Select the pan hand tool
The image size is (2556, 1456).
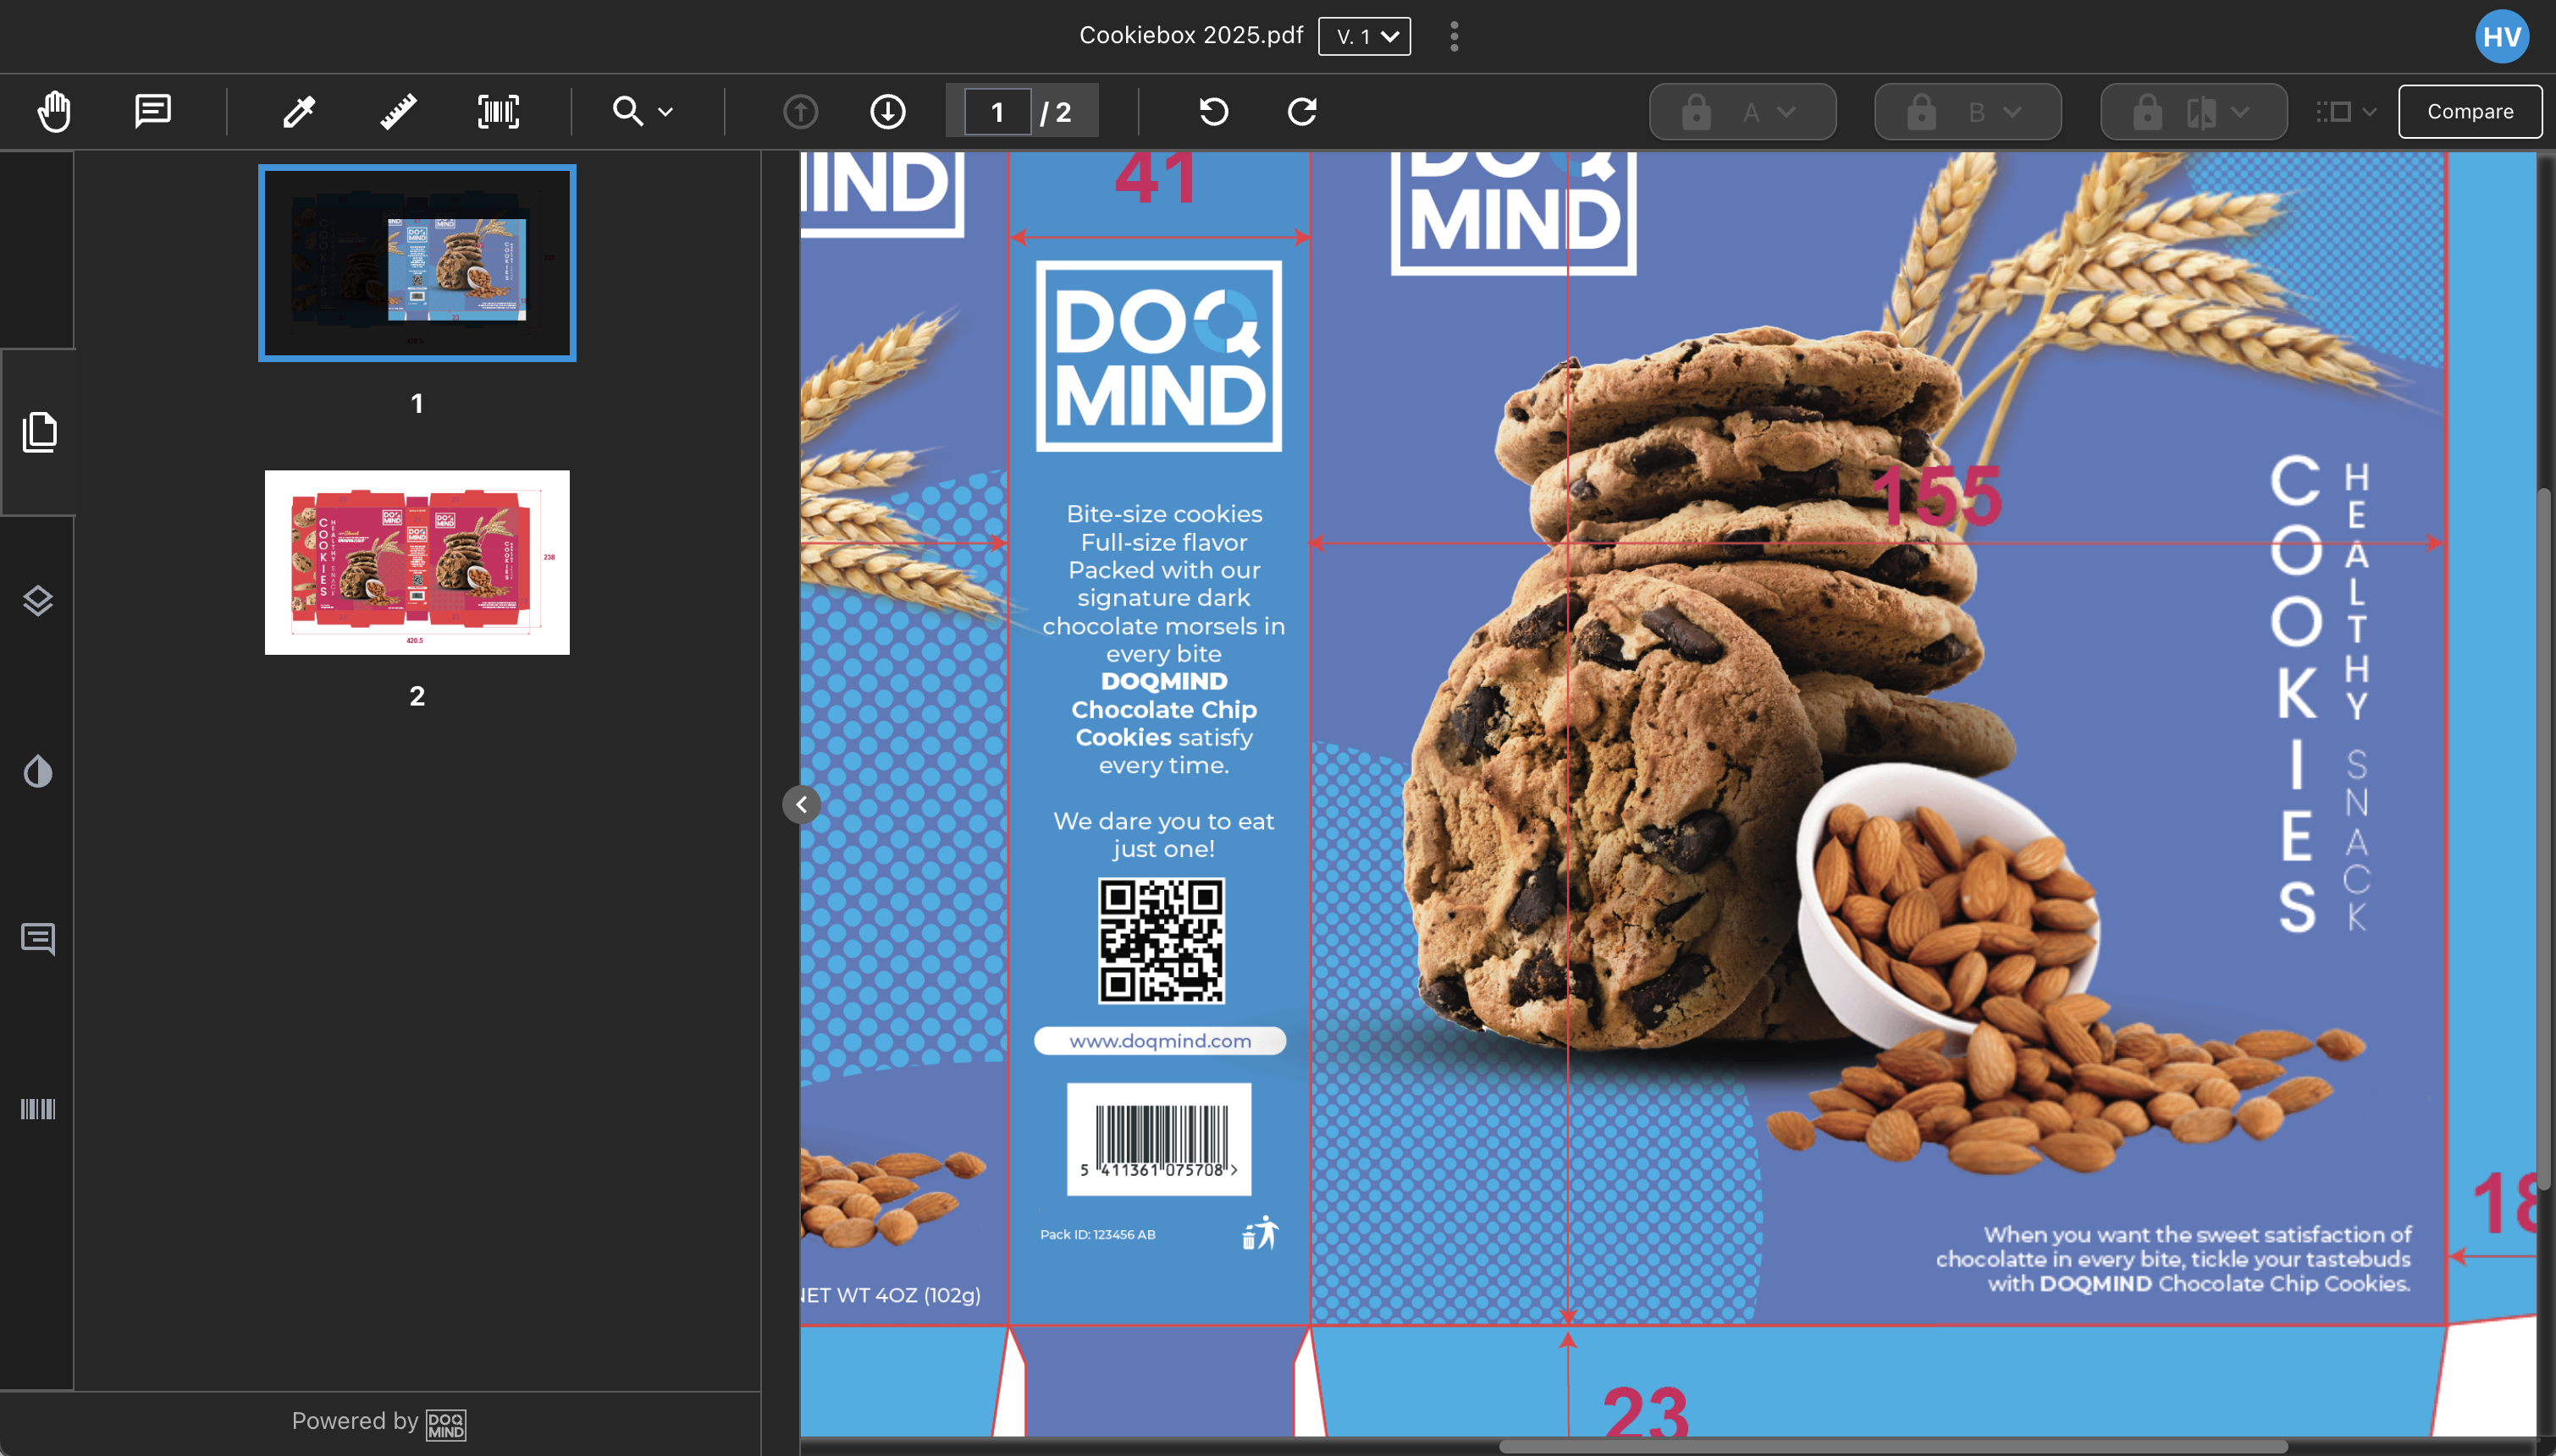(54, 111)
